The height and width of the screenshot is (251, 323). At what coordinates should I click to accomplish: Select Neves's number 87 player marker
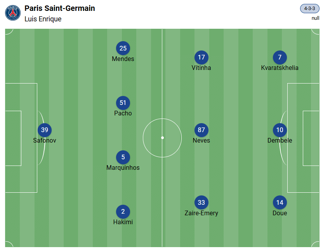pos(201,130)
